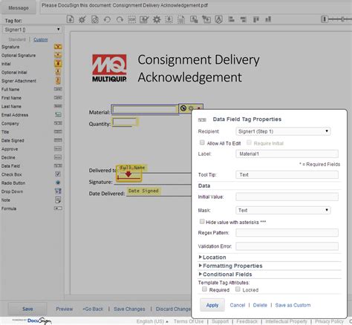Select the Email Address tag icon
Image resolution: width=352 pixels, height=325 pixels.
pyautogui.click(x=58, y=114)
